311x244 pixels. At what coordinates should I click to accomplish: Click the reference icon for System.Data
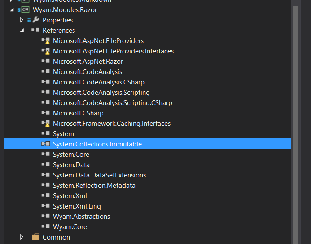coord(46,164)
